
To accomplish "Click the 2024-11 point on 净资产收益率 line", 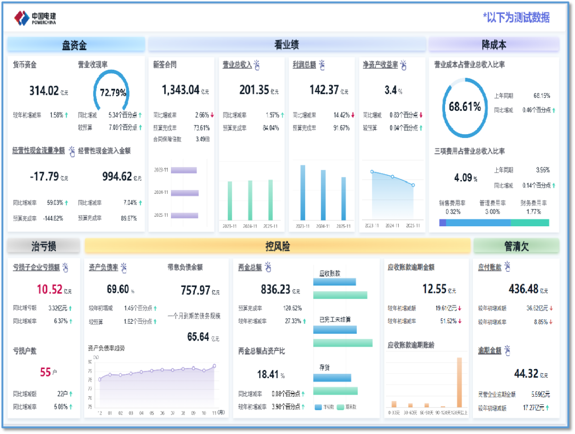I will [x=392, y=176].
